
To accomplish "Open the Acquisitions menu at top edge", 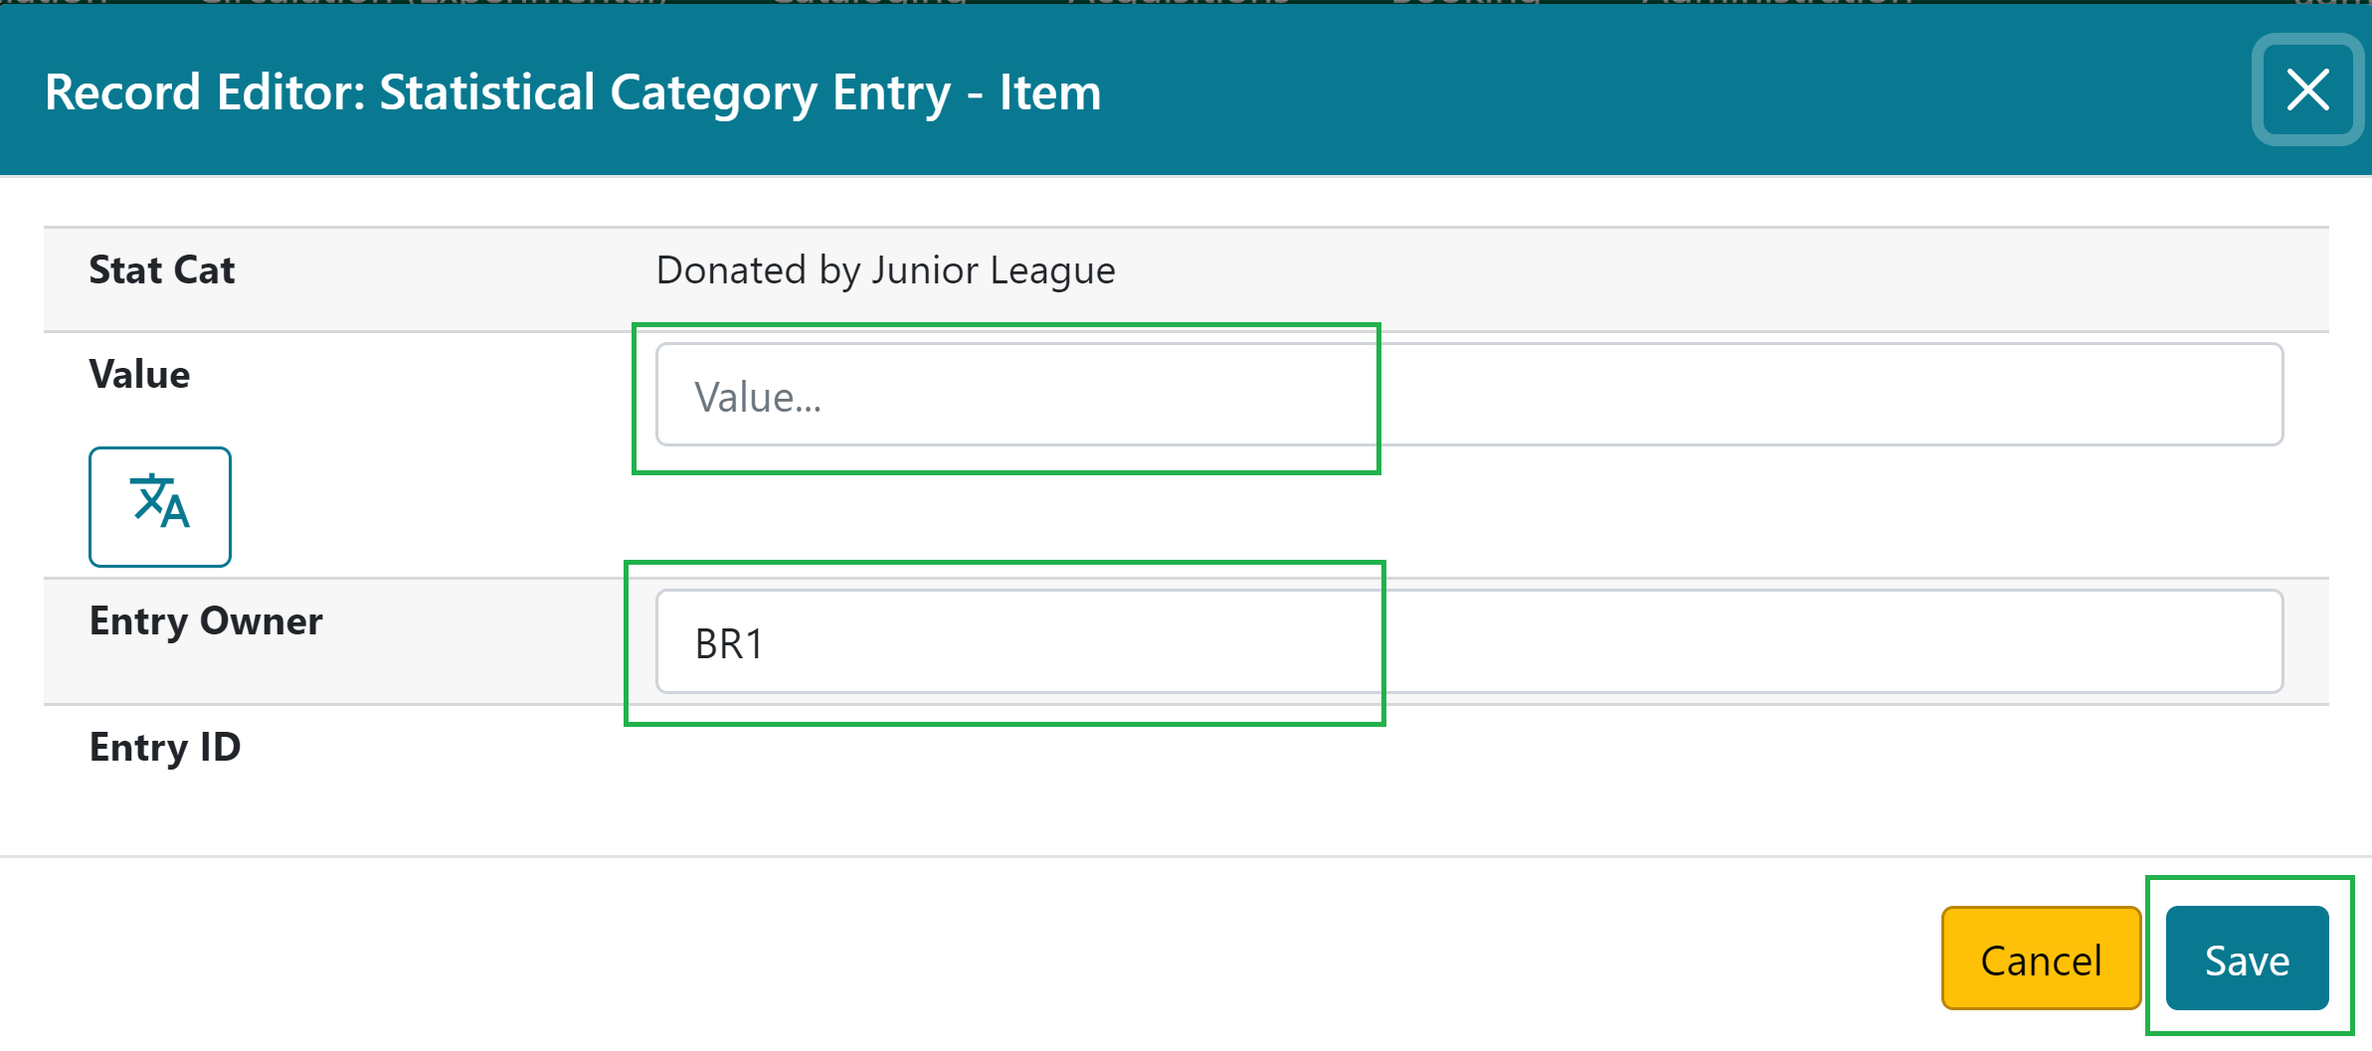I will [1180, 3].
